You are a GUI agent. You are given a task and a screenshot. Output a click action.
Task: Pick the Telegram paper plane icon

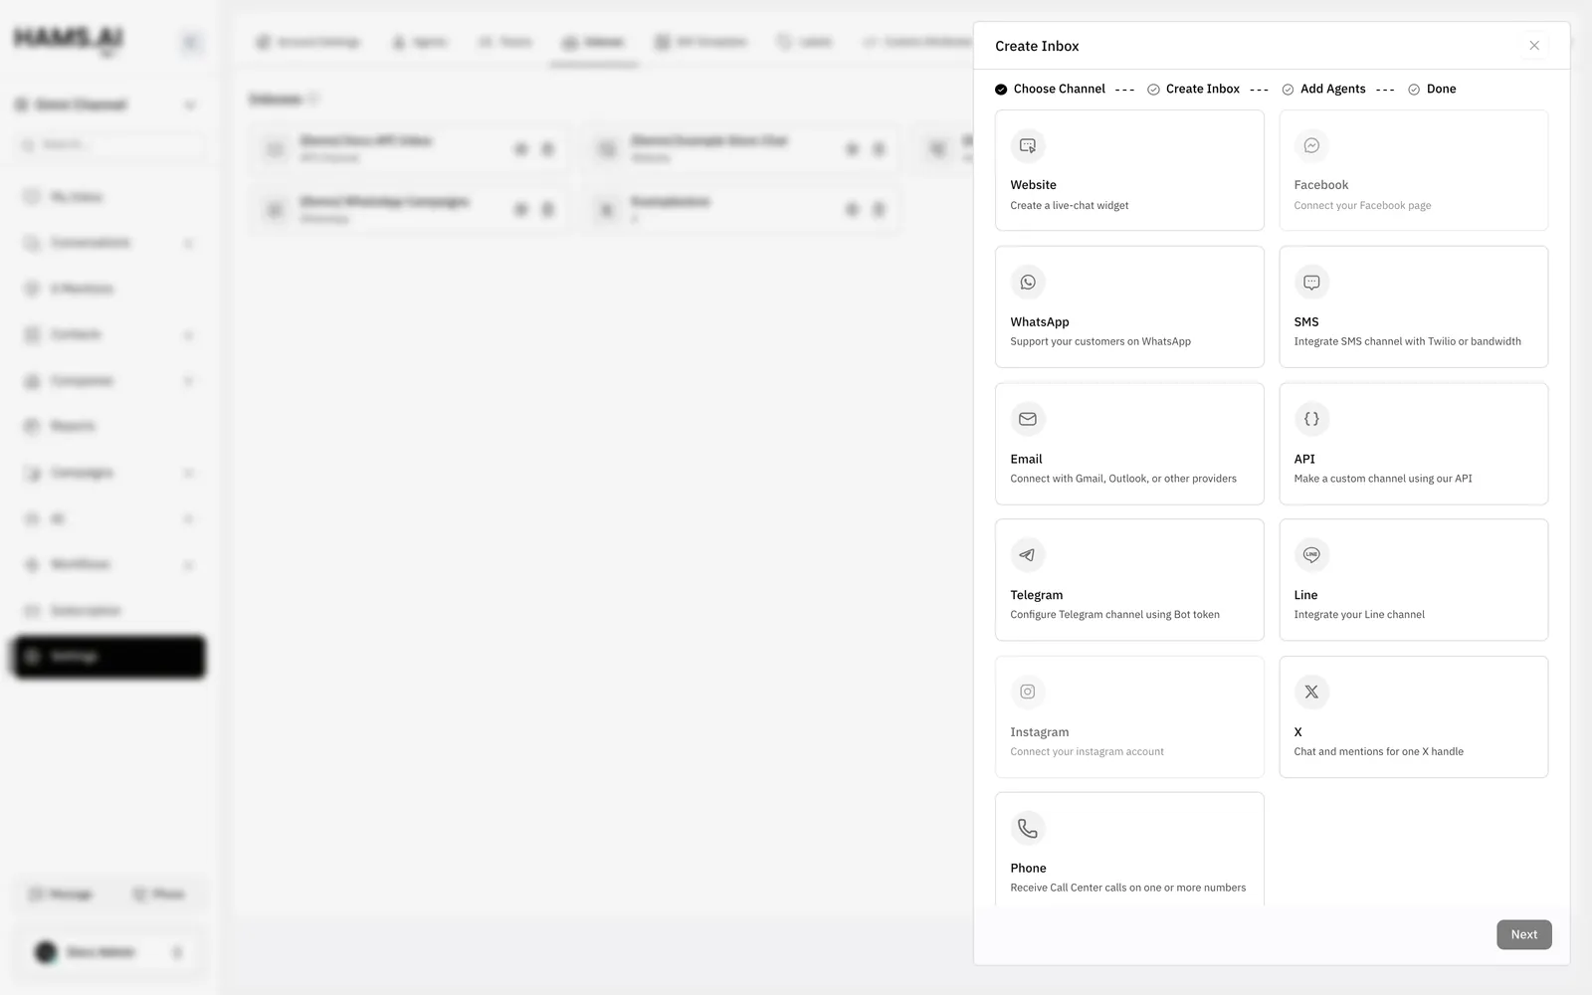[1028, 555]
